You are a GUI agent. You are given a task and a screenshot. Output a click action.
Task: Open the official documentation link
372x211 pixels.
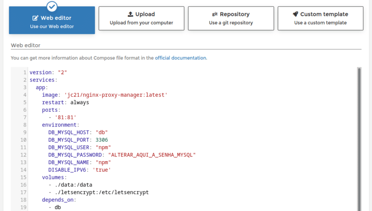[180, 58]
